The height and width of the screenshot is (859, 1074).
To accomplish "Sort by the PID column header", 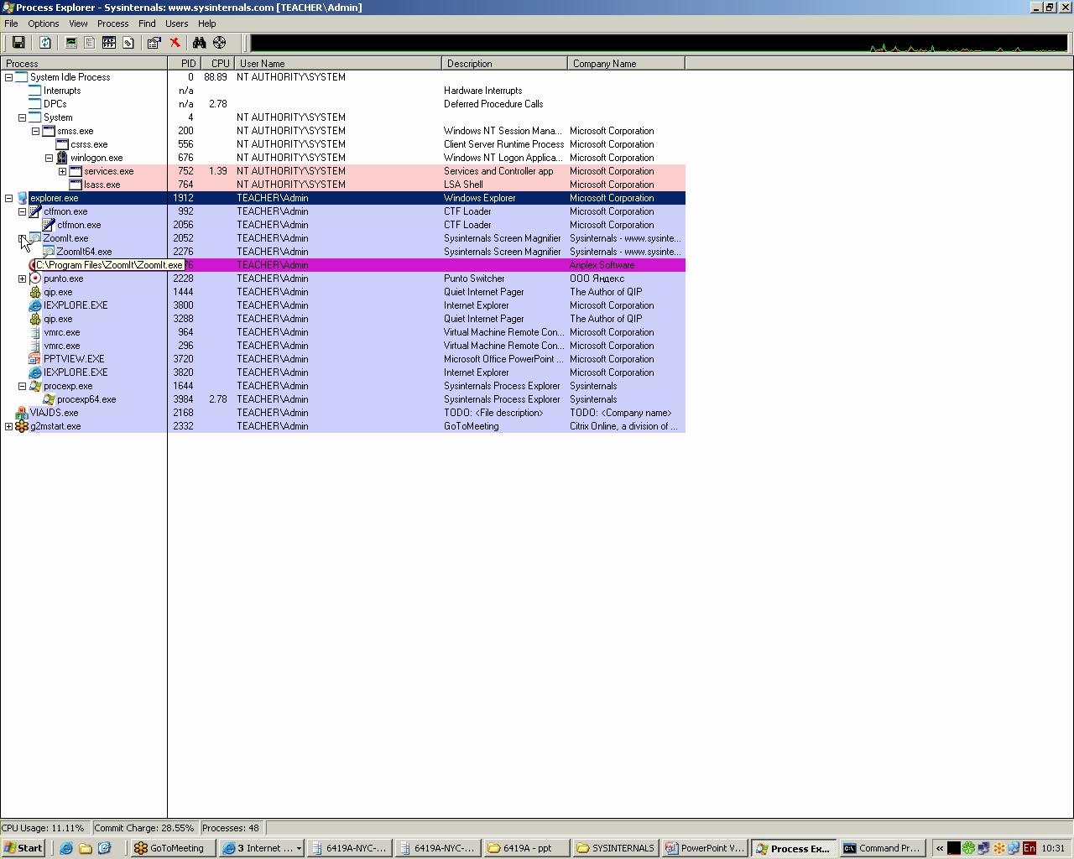I will click(x=185, y=64).
